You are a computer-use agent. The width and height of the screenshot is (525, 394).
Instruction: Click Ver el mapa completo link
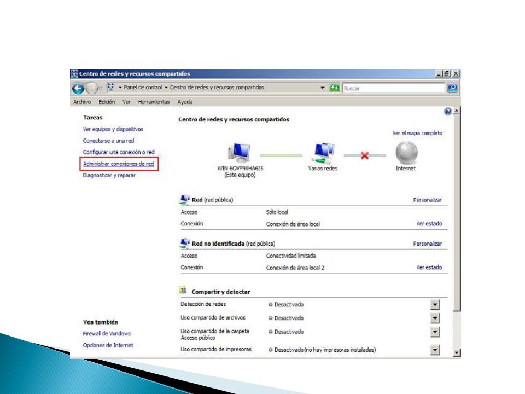pyautogui.click(x=417, y=133)
